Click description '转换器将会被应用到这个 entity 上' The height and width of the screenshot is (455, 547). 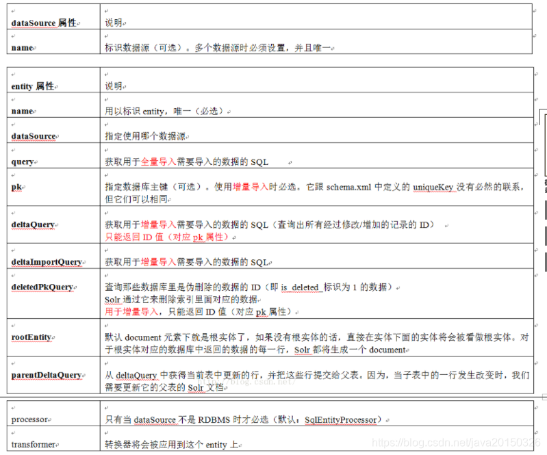pos(171,445)
